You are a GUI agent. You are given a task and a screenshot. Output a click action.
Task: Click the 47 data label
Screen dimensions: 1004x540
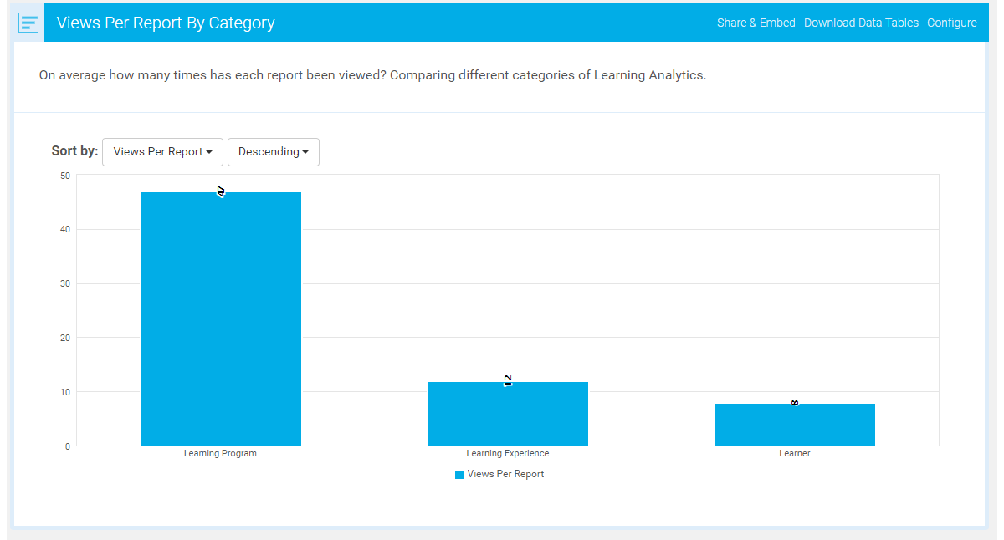click(x=220, y=190)
